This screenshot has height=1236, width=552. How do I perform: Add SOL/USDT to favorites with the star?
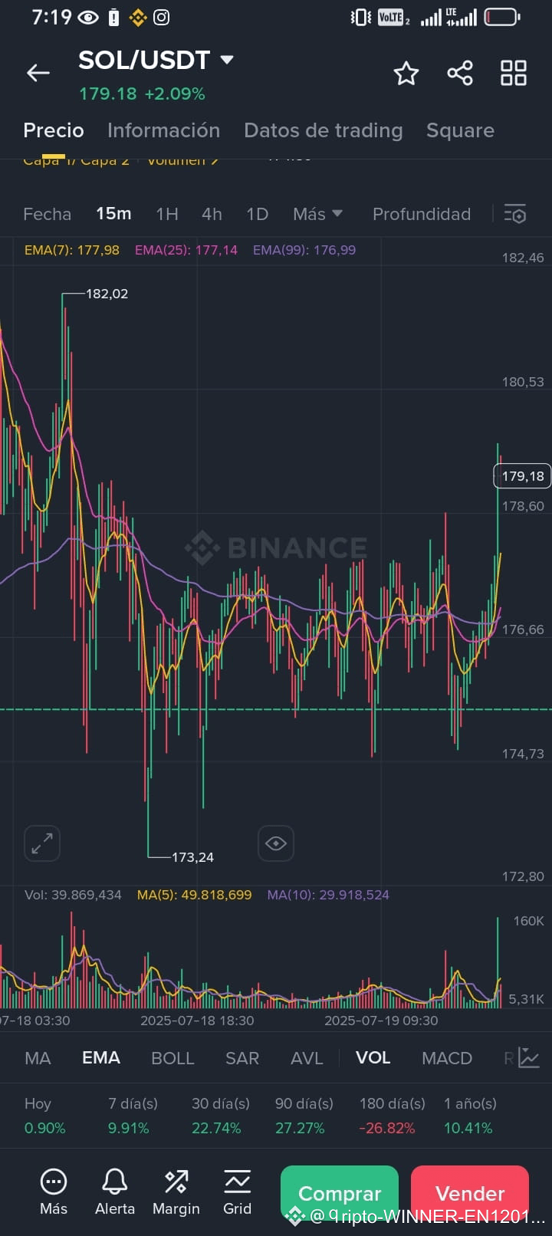point(406,74)
